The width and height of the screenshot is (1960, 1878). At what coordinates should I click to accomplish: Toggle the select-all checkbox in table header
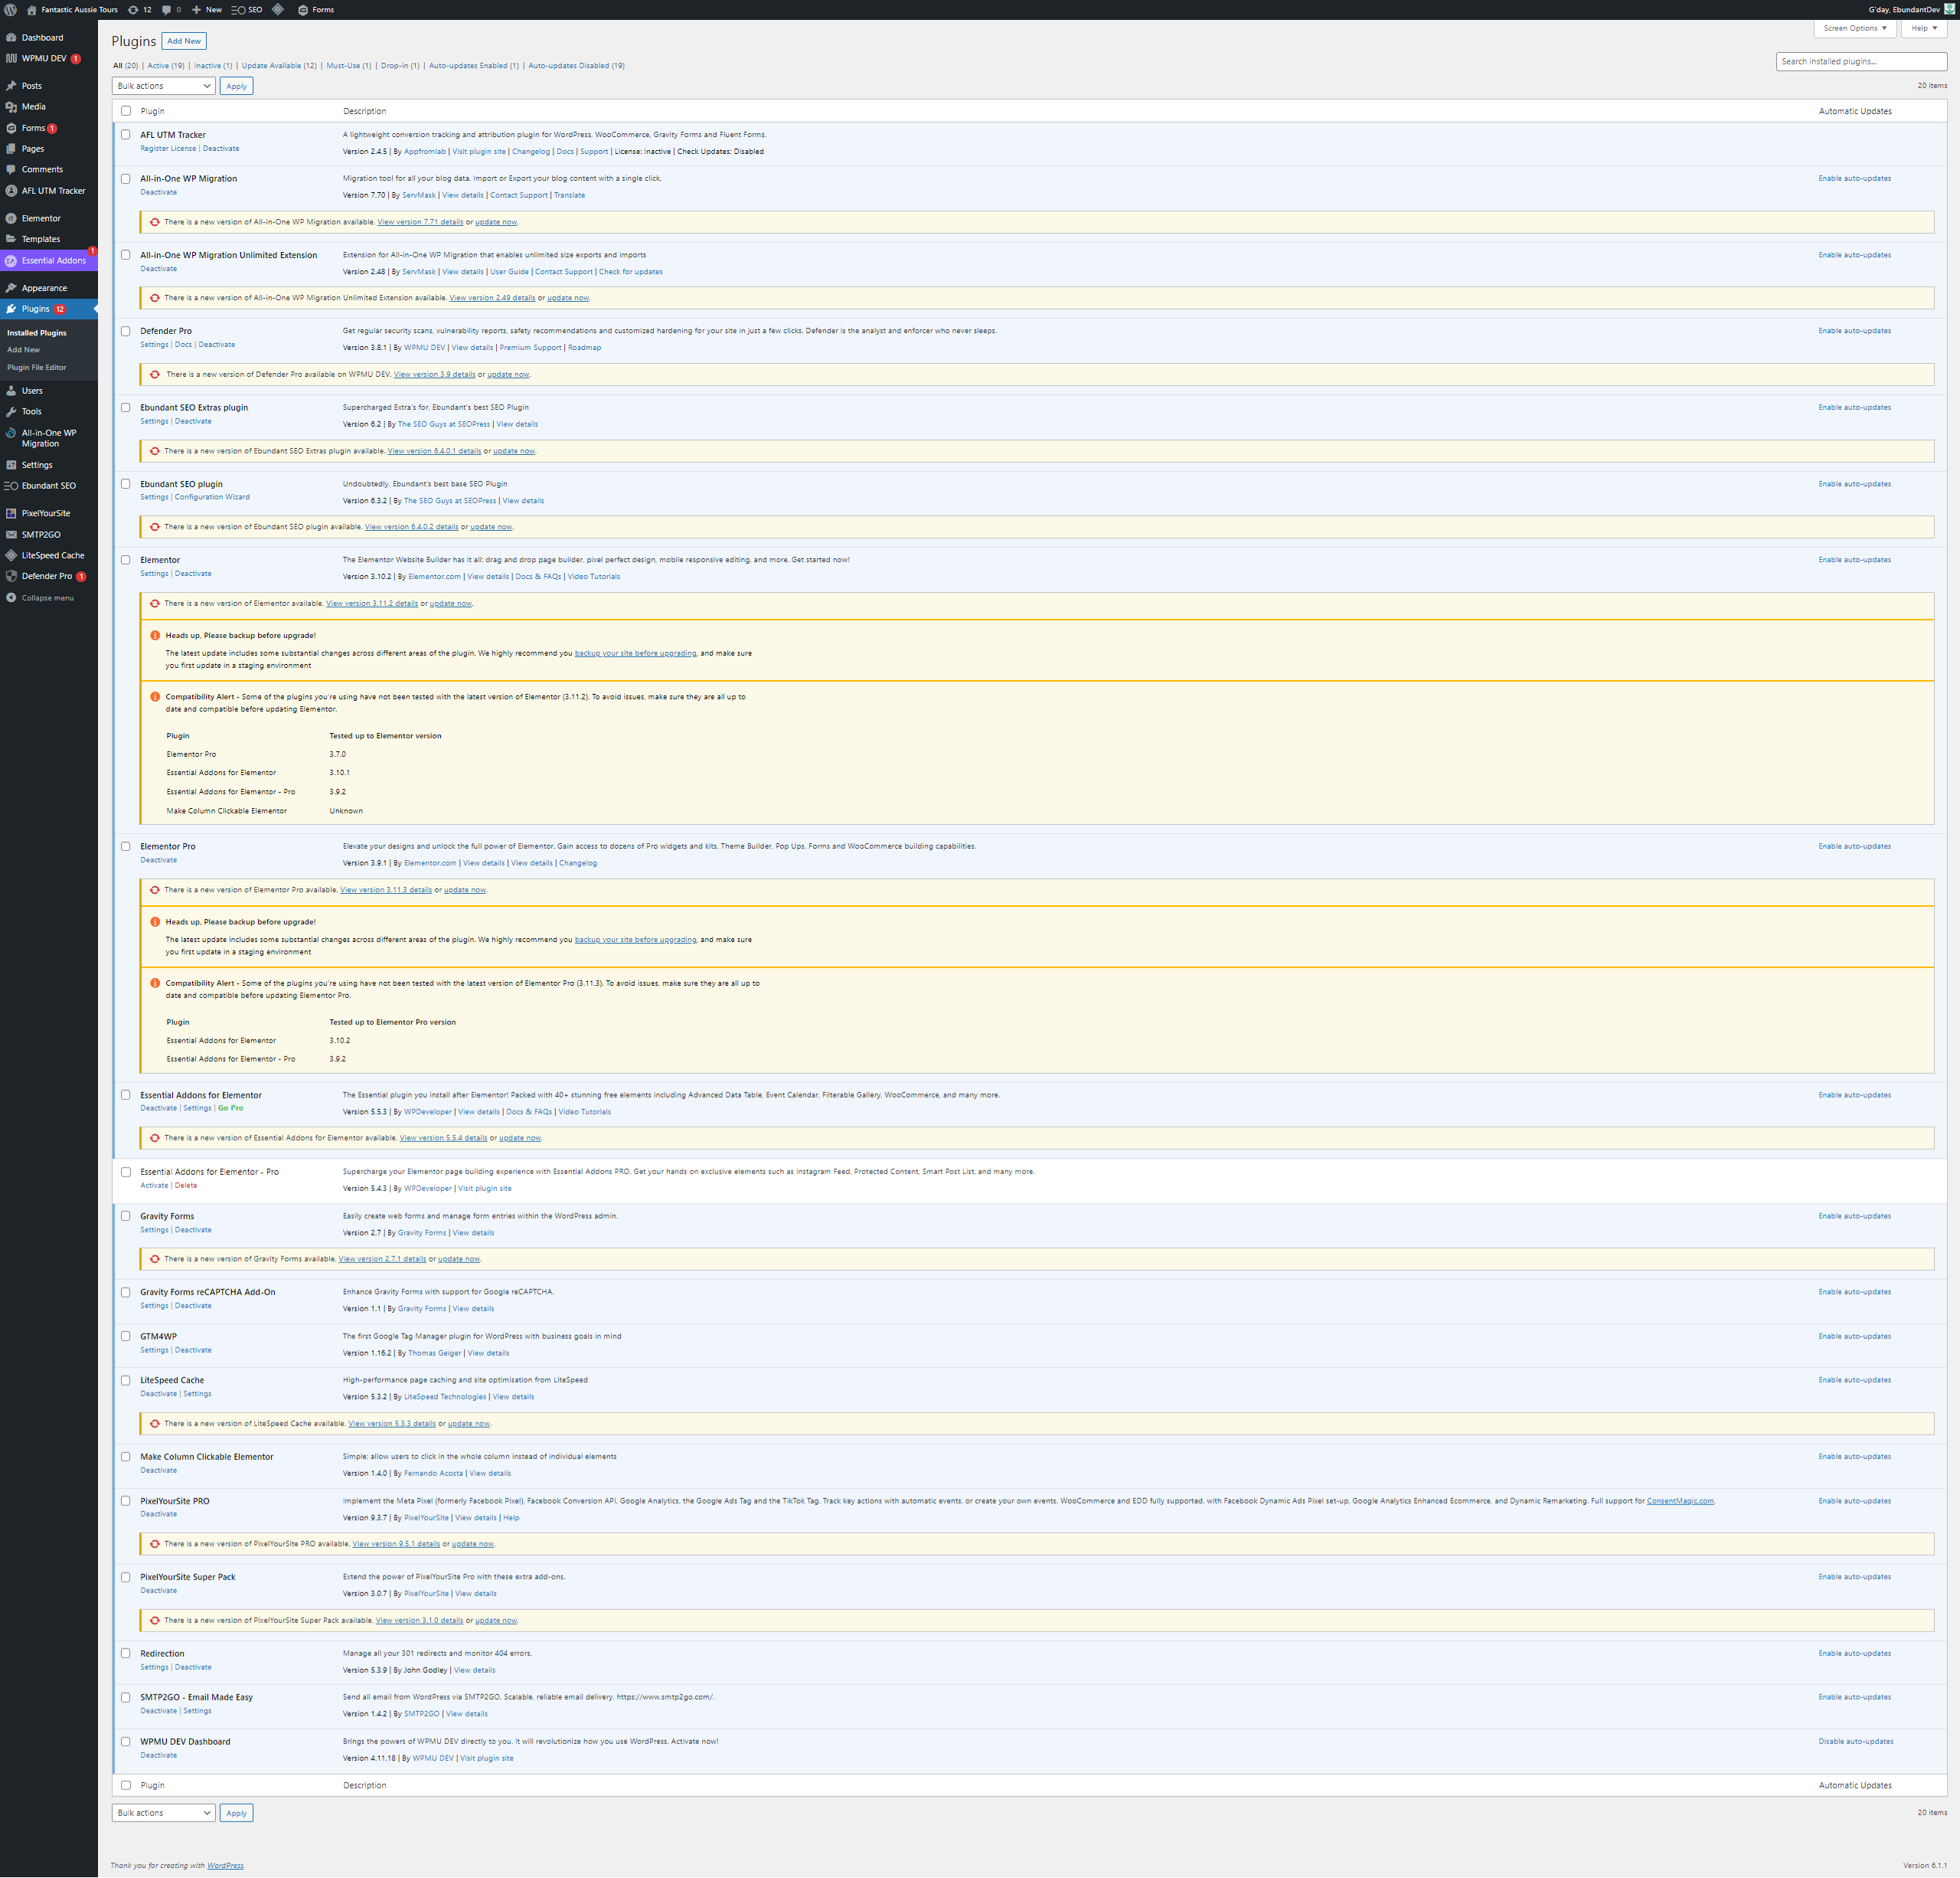tap(126, 111)
